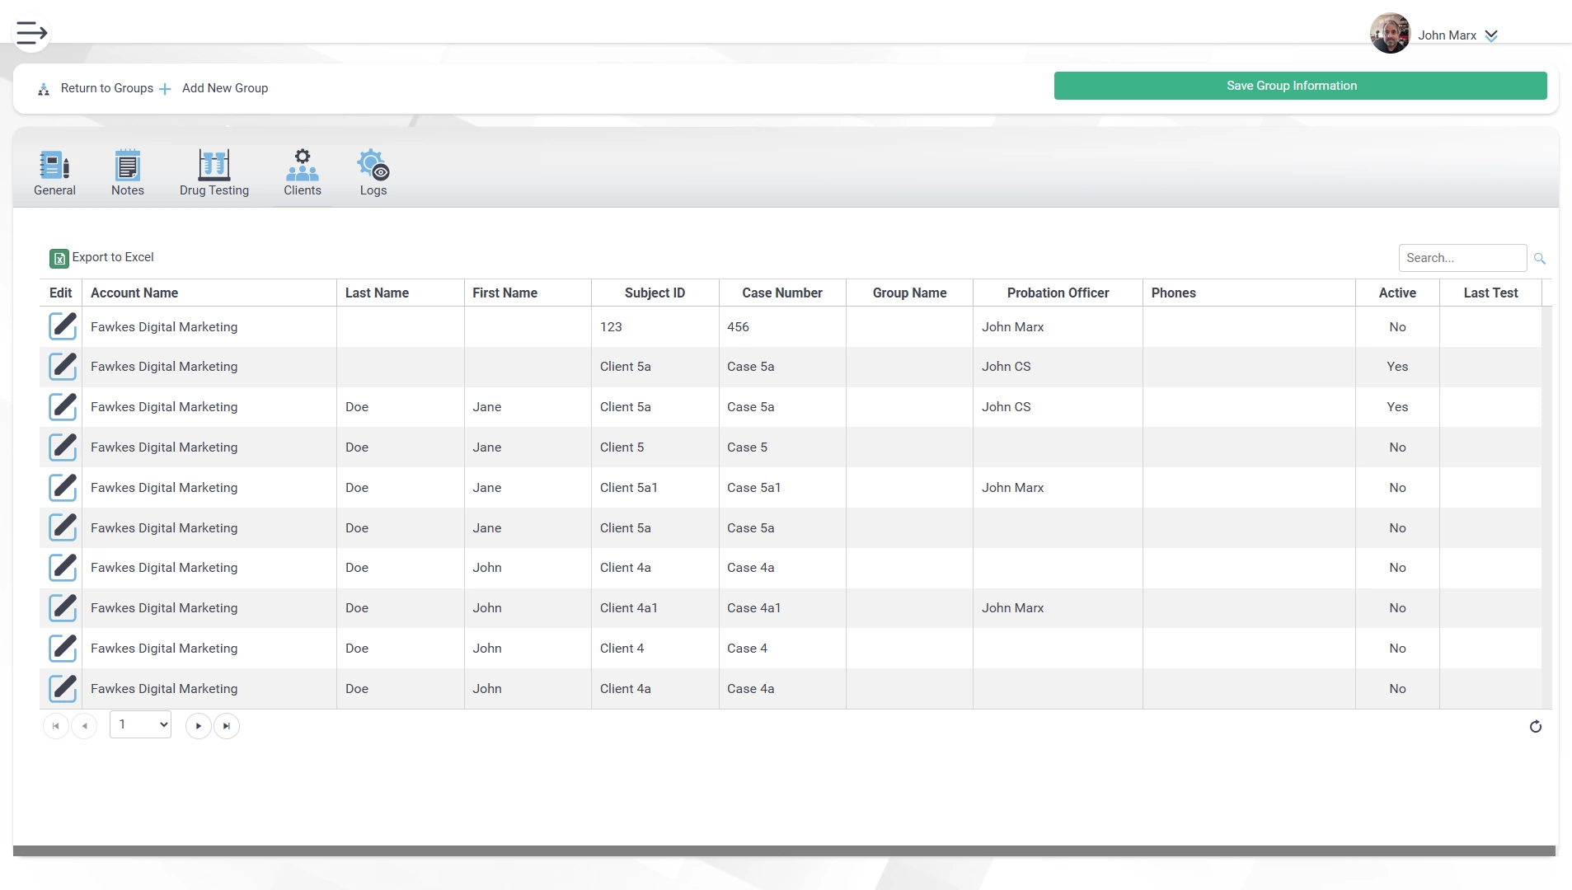Sort by Probation Officer column header
This screenshot has height=890, width=1572.
[1058, 293]
